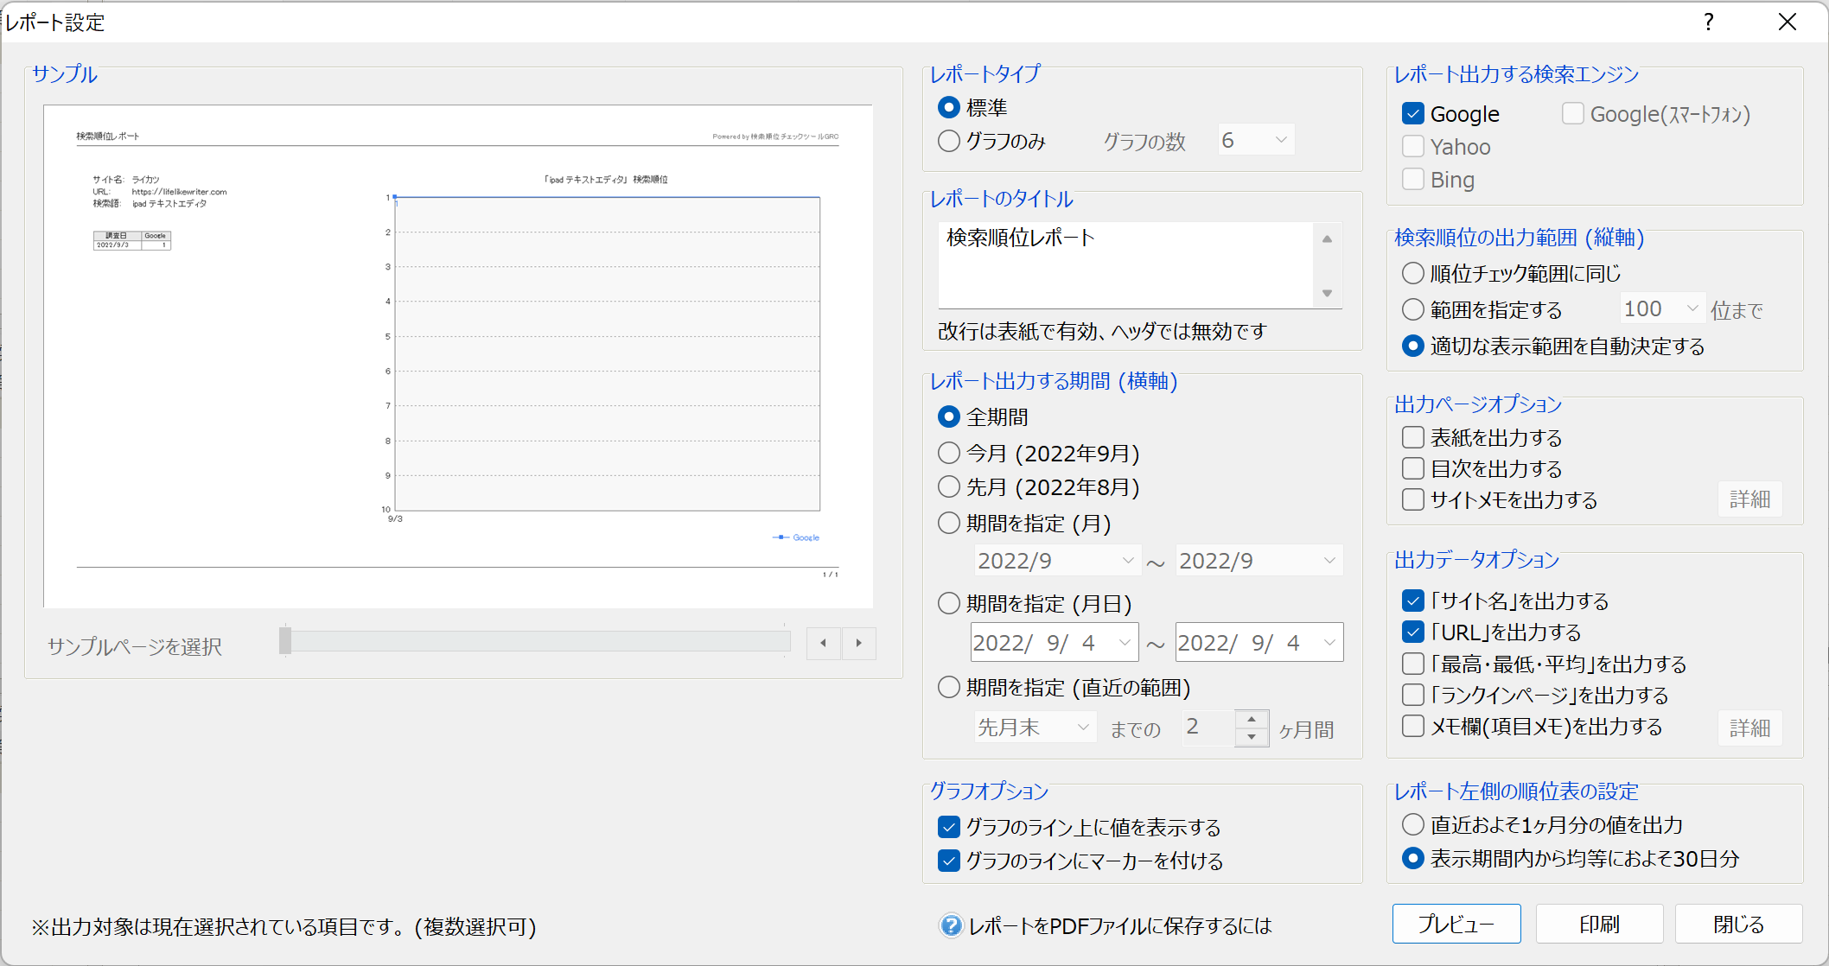Increase the months value with the spinner up arrow
1829x966 pixels.
click(1251, 720)
